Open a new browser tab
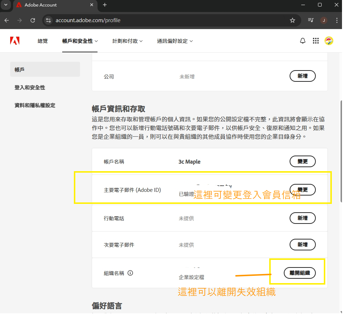This screenshot has height=322, width=346. pos(105,5)
